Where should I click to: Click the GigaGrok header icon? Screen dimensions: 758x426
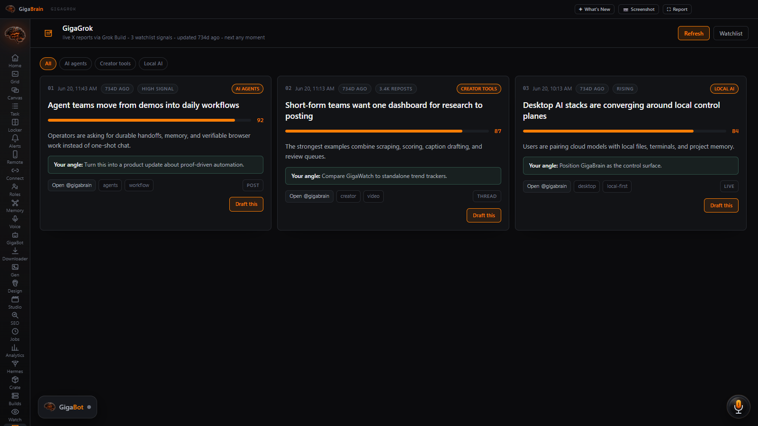coord(48,33)
